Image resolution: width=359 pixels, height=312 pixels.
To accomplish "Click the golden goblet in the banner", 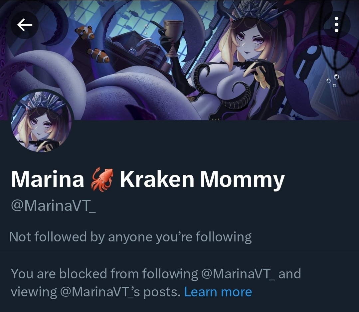I will point(173,38).
